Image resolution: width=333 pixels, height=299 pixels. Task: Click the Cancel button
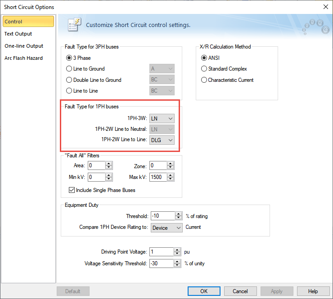pos(240,291)
